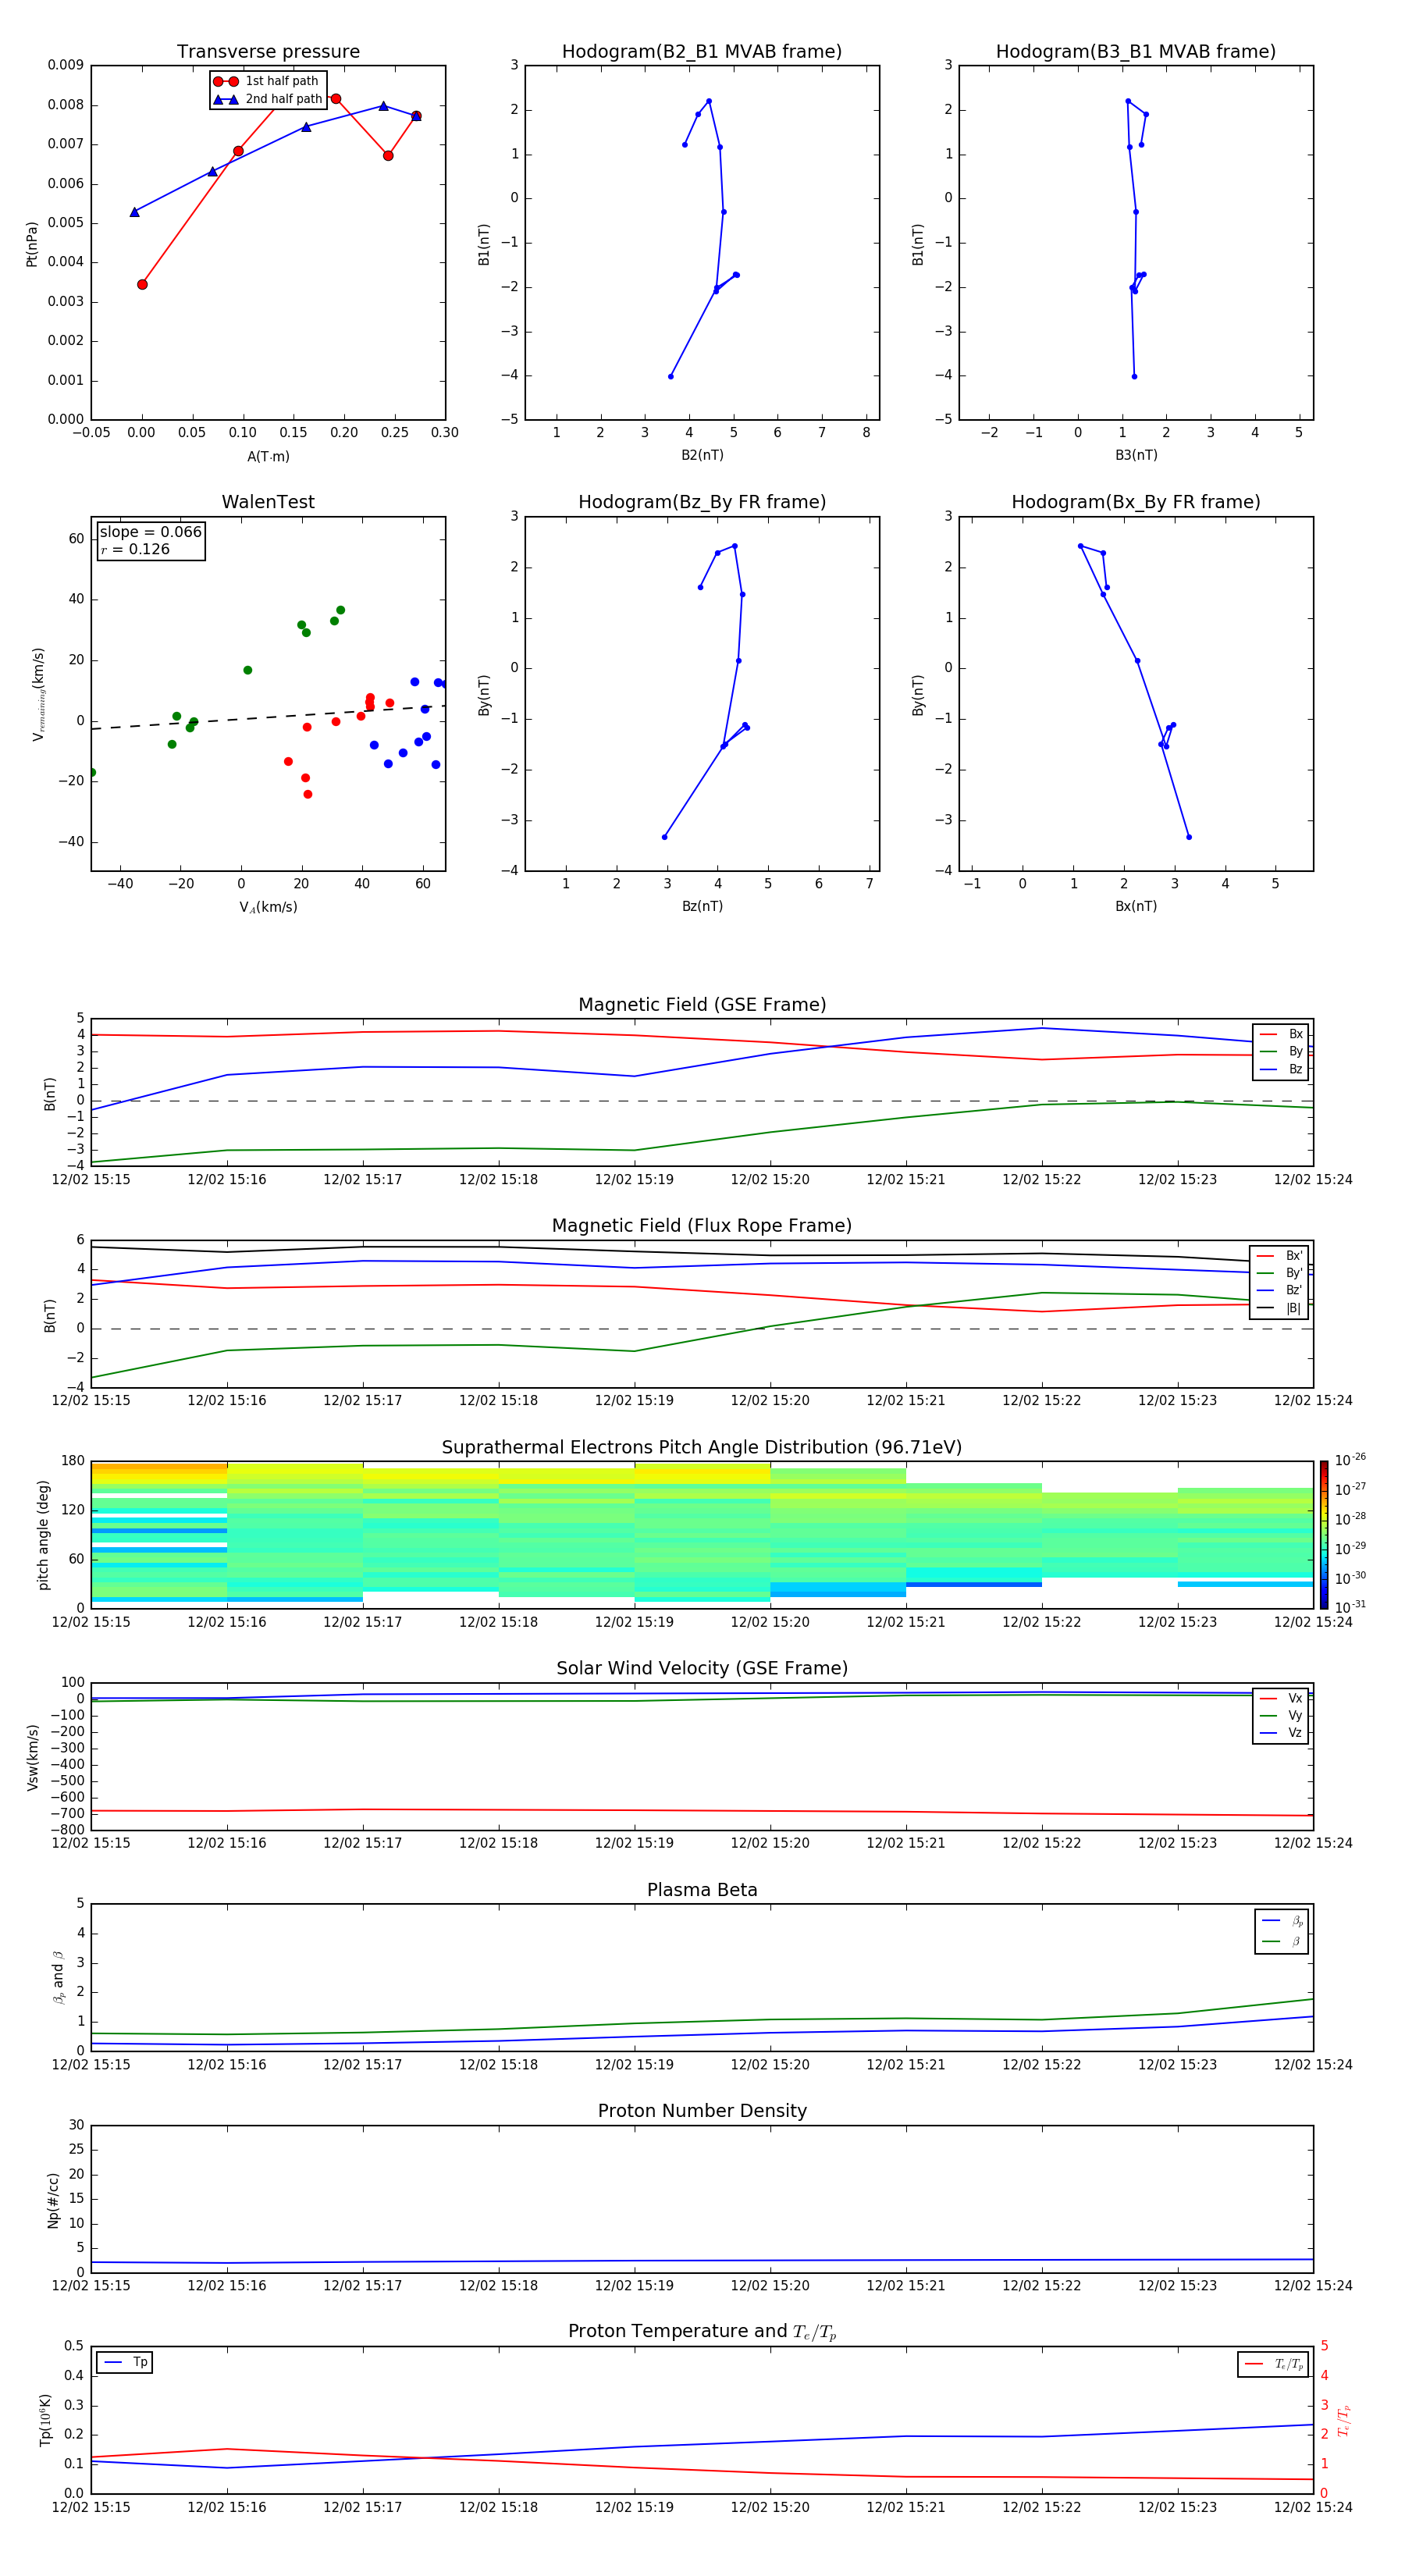Click the 'slope = 0.066' annotation text
The width and height of the screenshot is (1405, 2576).
pyautogui.click(x=151, y=532)
